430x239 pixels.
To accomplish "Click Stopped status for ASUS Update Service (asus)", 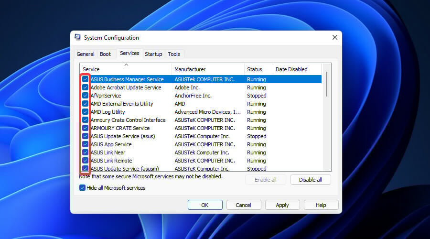I will pyautogui.click(x=257, y=136).
